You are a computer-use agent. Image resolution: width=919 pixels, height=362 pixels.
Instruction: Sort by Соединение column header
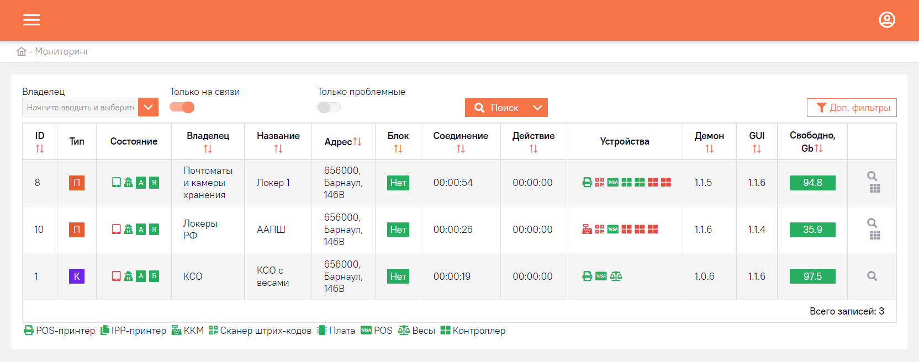461,149
